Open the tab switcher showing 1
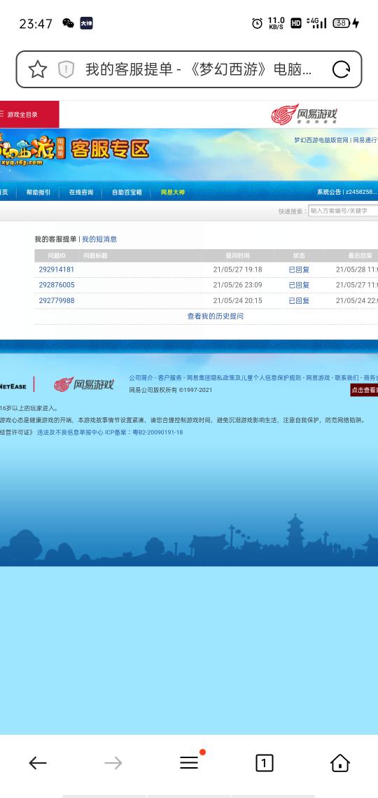Screen dimensions: 378x798 264,763
